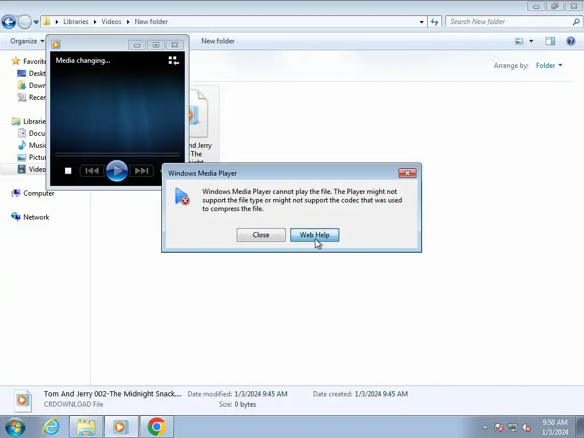The image size is (584, 438).
Task: Click Explorer back navigation button
Action: (x=9, y=22)
